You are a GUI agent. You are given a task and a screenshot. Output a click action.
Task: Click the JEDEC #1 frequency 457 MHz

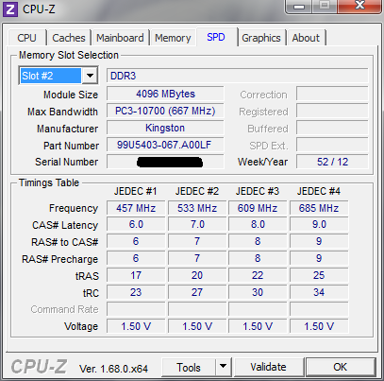[x=136, y=208]
